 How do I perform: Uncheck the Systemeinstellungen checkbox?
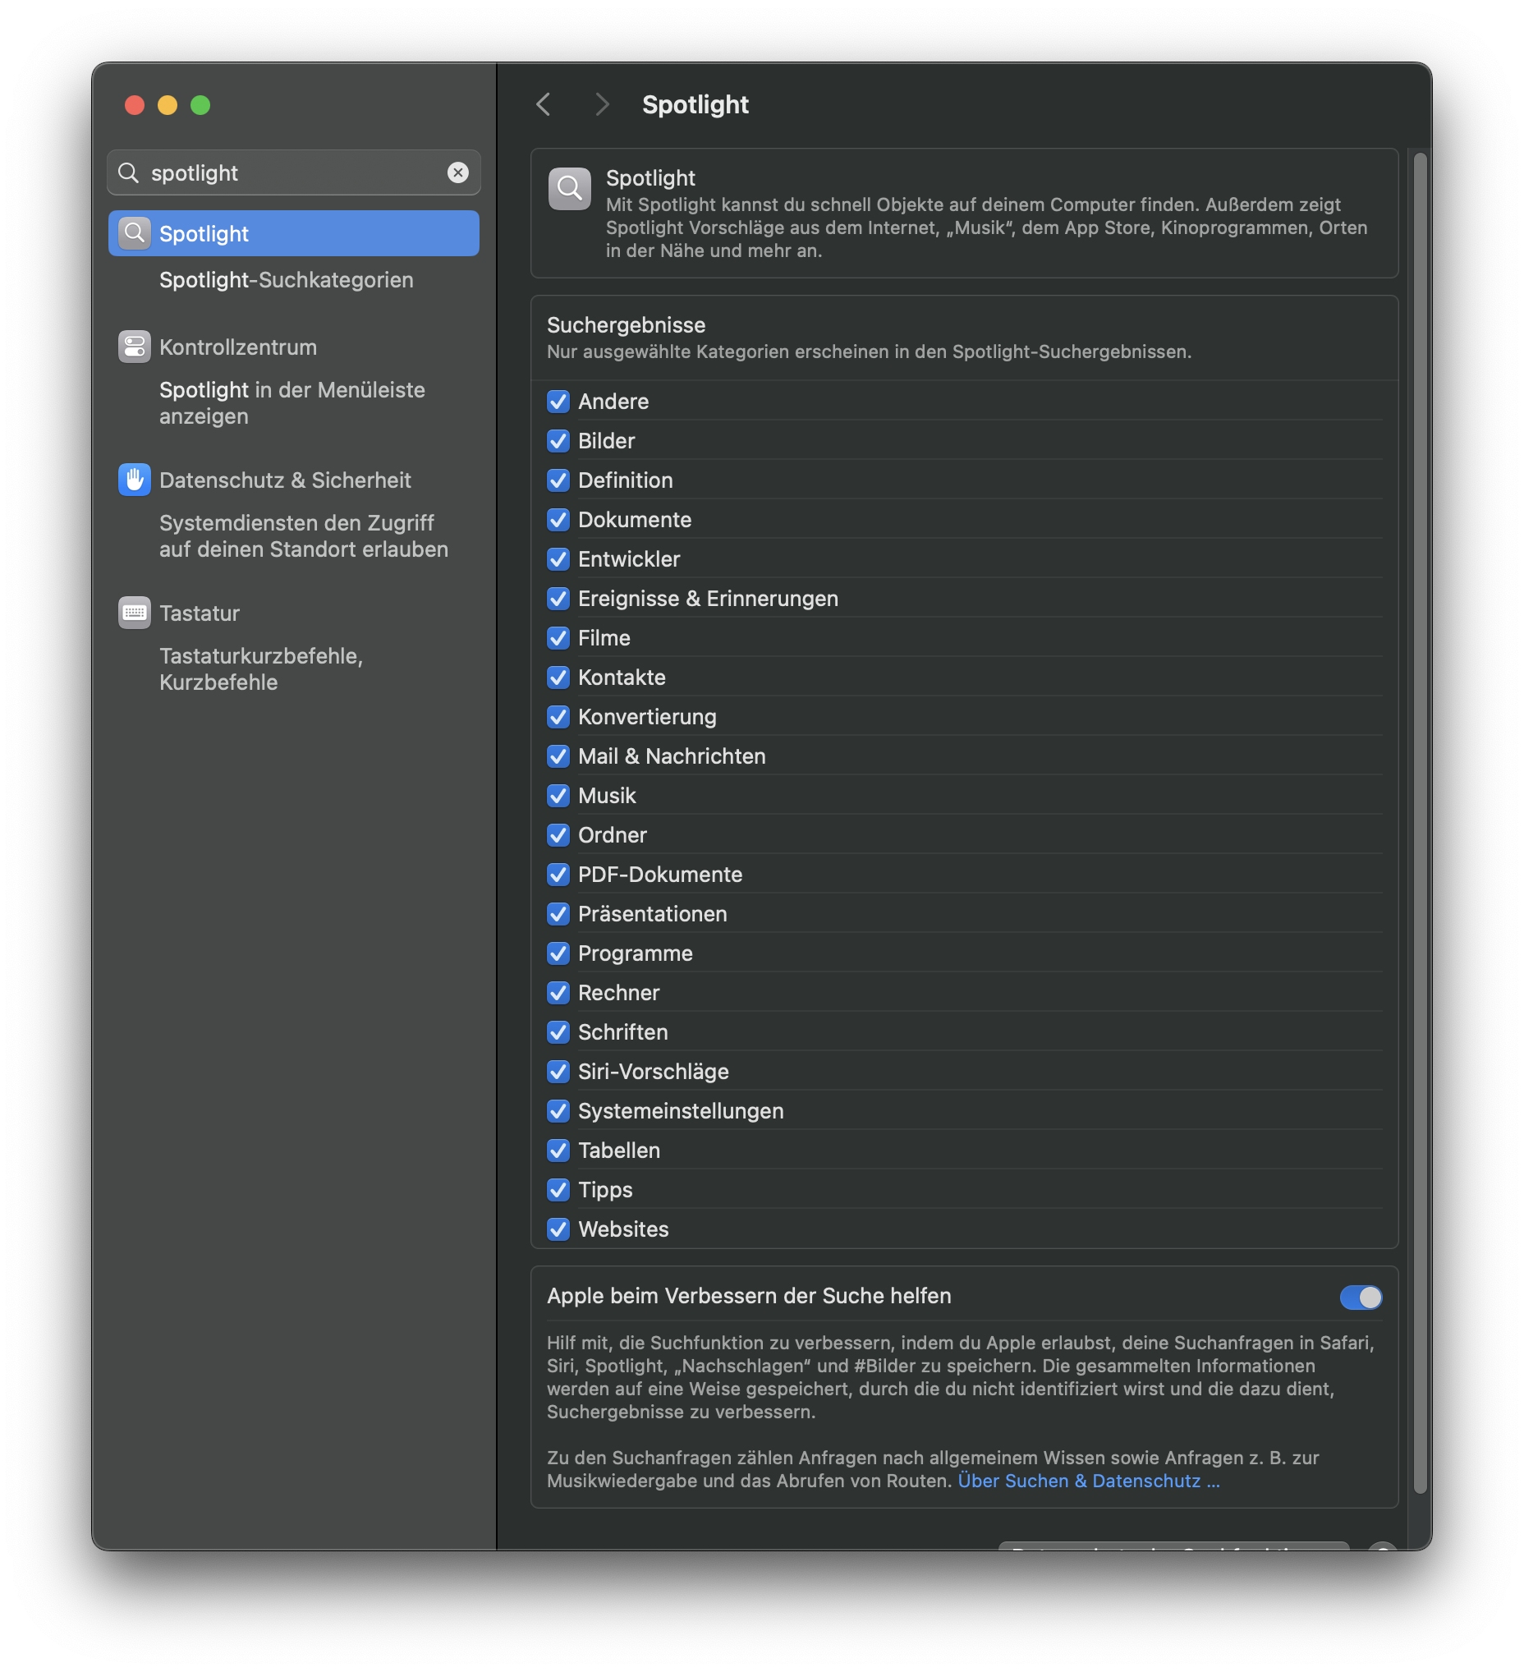click(x=559, y=1110)
